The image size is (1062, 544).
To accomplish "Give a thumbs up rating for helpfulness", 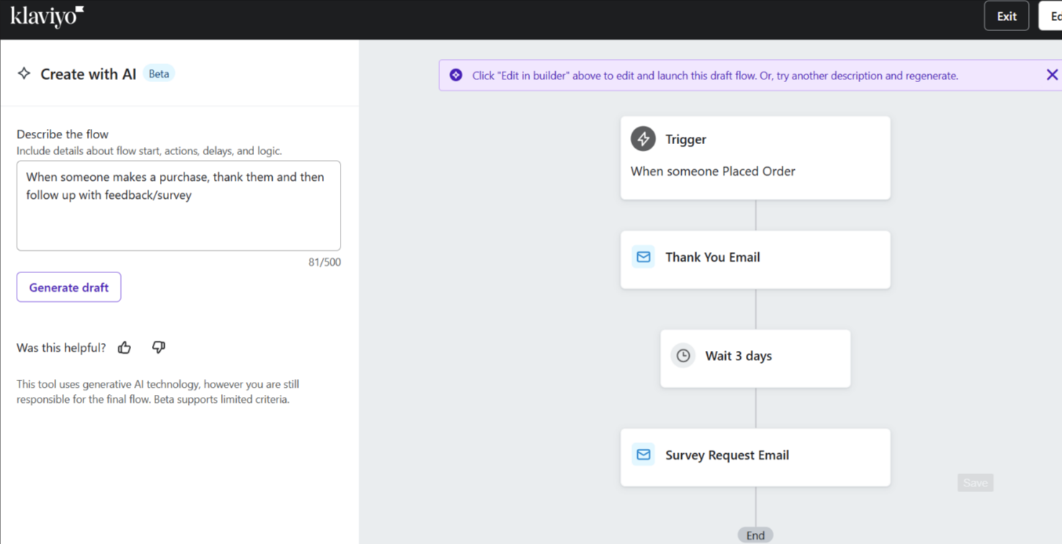I will 124,347.
